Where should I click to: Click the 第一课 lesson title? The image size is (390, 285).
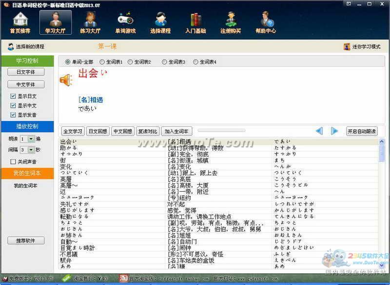point(107,46)
